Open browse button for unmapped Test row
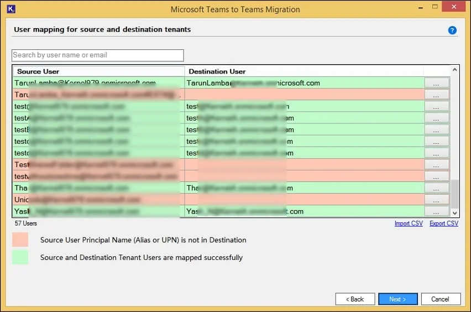Viewport: 471px width, 312px height. 437,165
